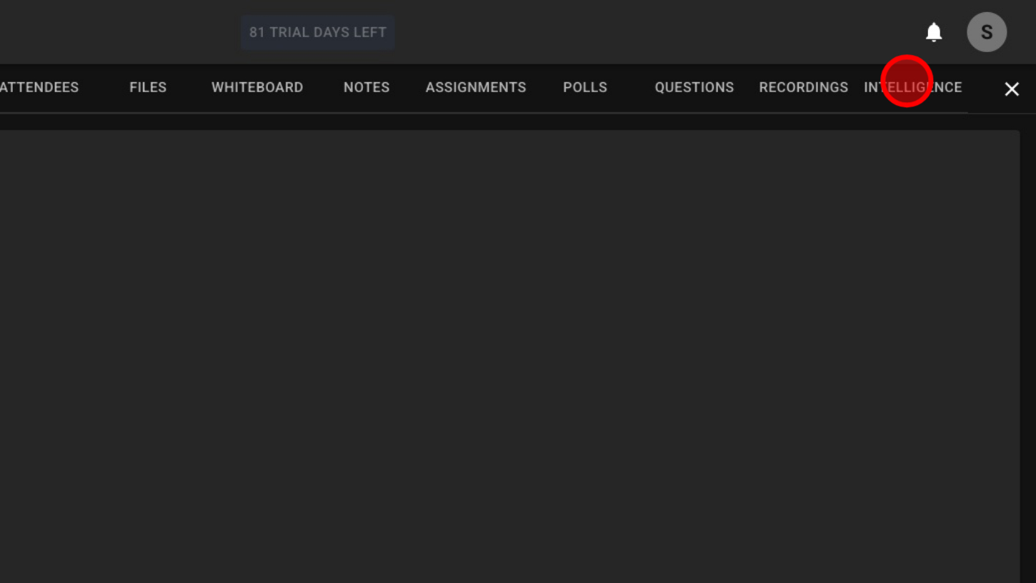Open the Polls tab

click(x=585, y=87)
